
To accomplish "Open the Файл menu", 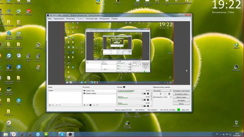I will [50, 19].
